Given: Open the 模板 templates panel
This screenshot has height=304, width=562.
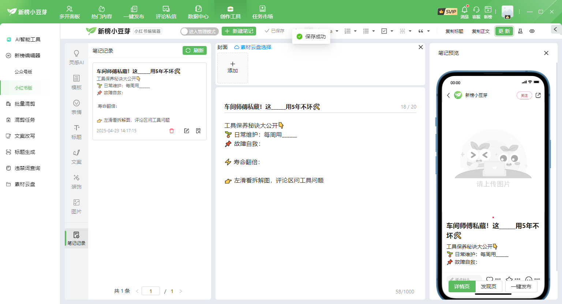Looking at the screenshot, I should tap(76, 82).
